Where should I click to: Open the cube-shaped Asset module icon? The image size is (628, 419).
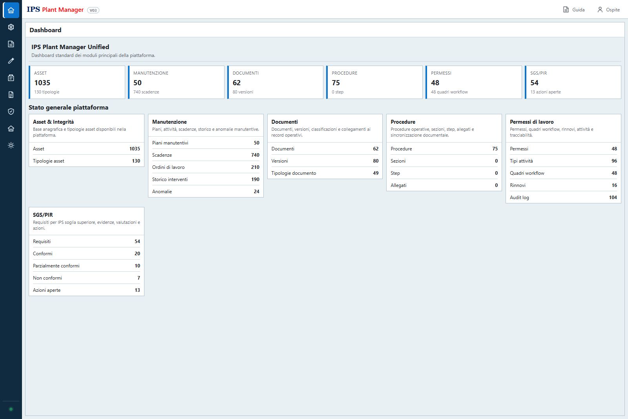(11, 27)
